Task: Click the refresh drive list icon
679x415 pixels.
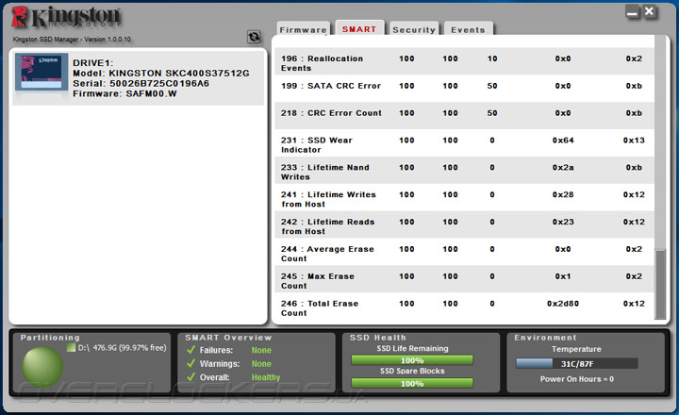Action: (254, 37)
